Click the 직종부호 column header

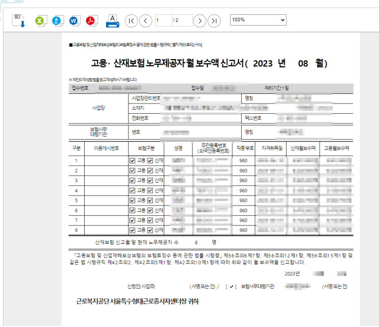point(245,148)
